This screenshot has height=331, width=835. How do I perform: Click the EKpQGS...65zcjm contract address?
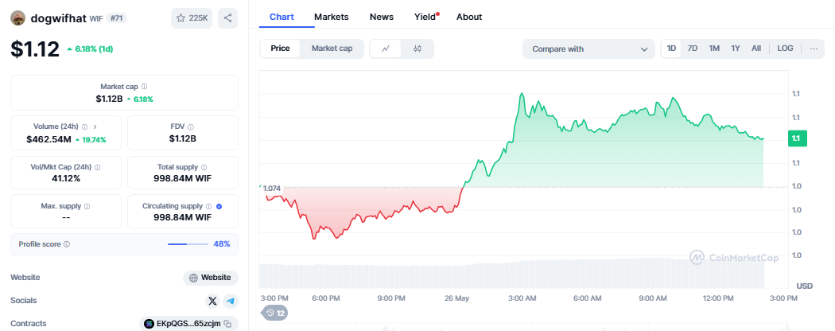(x=189, y=324)
